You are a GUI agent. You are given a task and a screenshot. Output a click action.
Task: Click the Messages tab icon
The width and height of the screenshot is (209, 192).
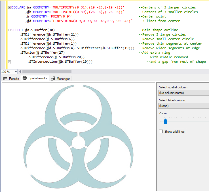53,78
